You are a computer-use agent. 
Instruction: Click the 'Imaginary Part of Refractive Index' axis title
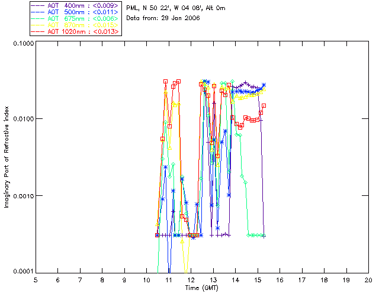tap(8, 157)
